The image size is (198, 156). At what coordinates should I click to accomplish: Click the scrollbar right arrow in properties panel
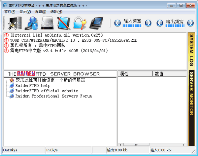pyautogui.click(x=184, y=145)
